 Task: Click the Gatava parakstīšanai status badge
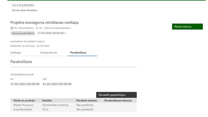23,33
